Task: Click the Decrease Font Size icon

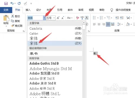Action: click(63, 18)
